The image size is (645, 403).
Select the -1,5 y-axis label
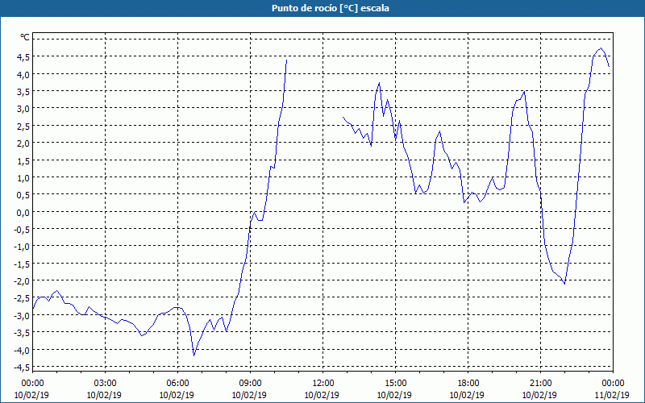tap(23, 264)
